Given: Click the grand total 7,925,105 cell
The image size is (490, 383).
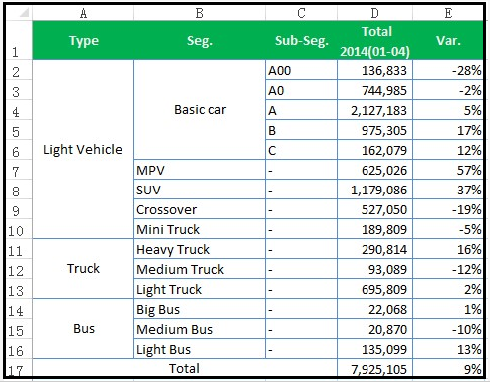Looking at the screenshot, I should click(x=374, y=368).
